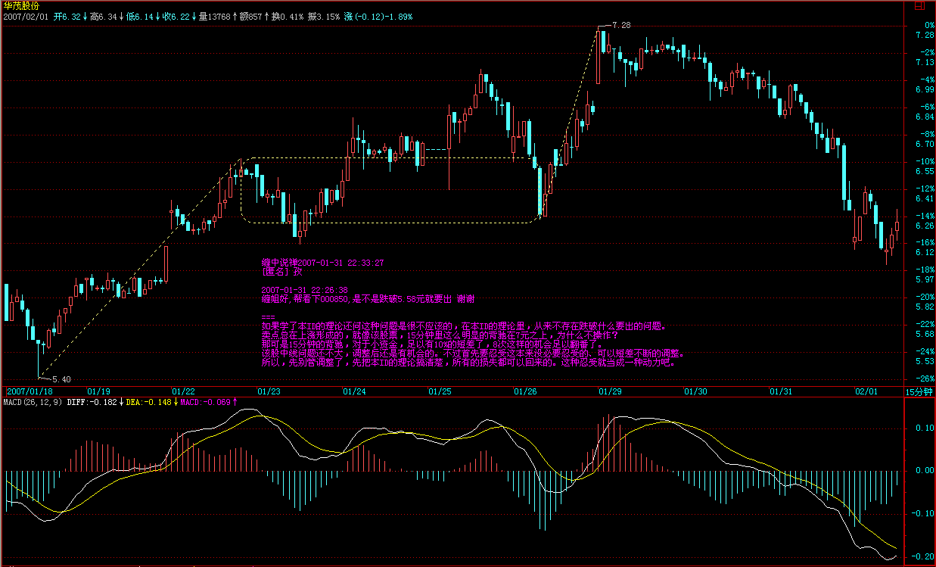Click the 15分钟 period label
The width and height of the screenshot is (936, 567).
coord(919,391)
